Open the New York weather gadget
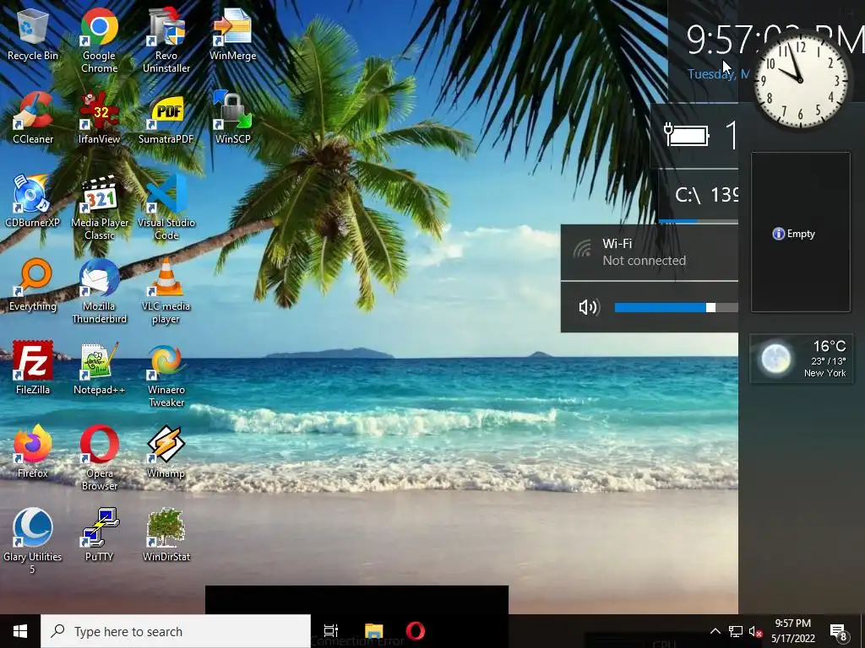 tap(802, 359)
